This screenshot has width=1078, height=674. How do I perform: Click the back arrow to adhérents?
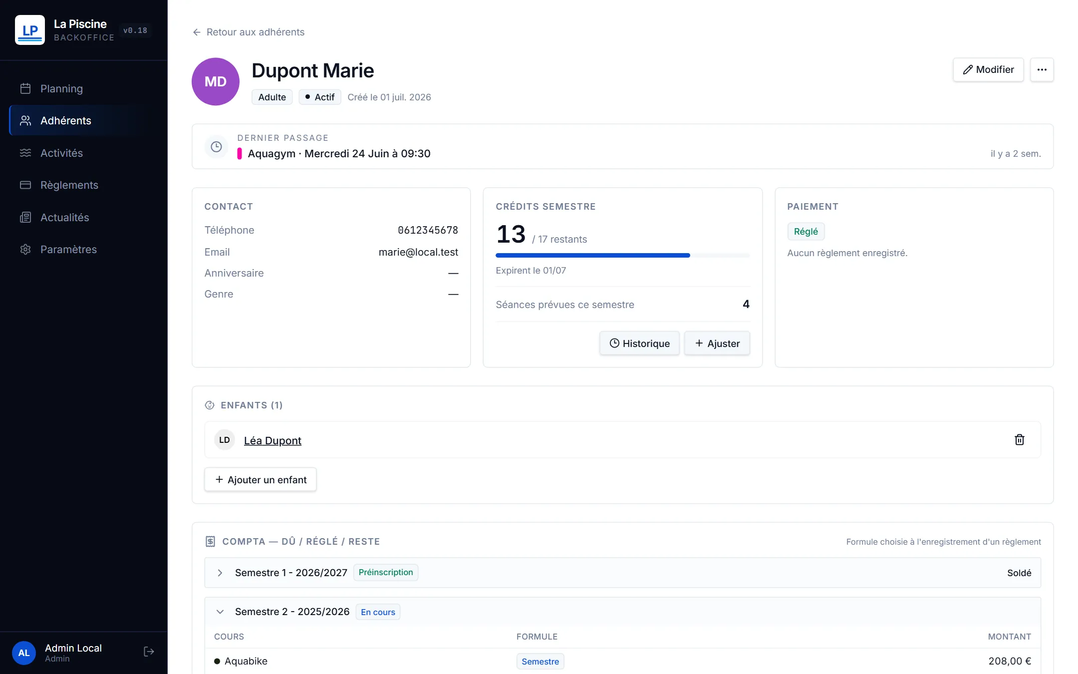(197, 32)
